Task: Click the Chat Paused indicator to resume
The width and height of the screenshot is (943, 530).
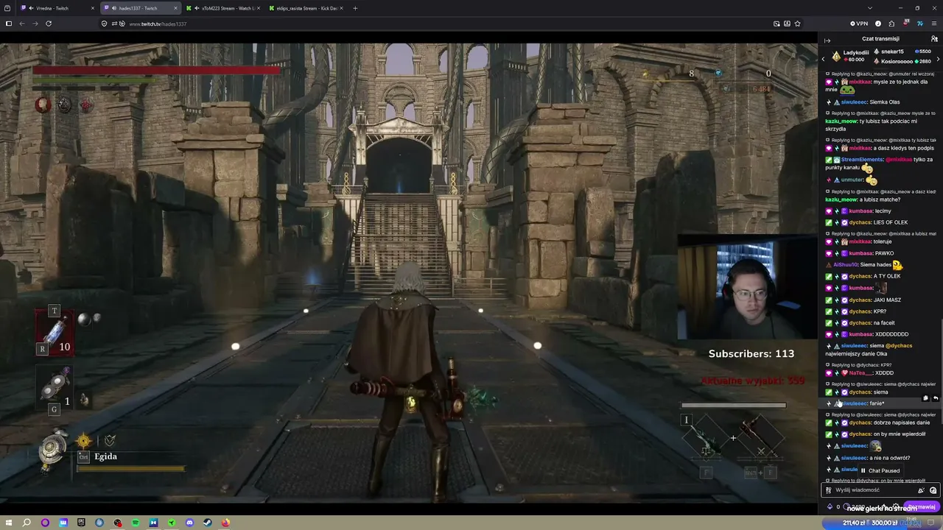Action: click(x=880, y=470)
